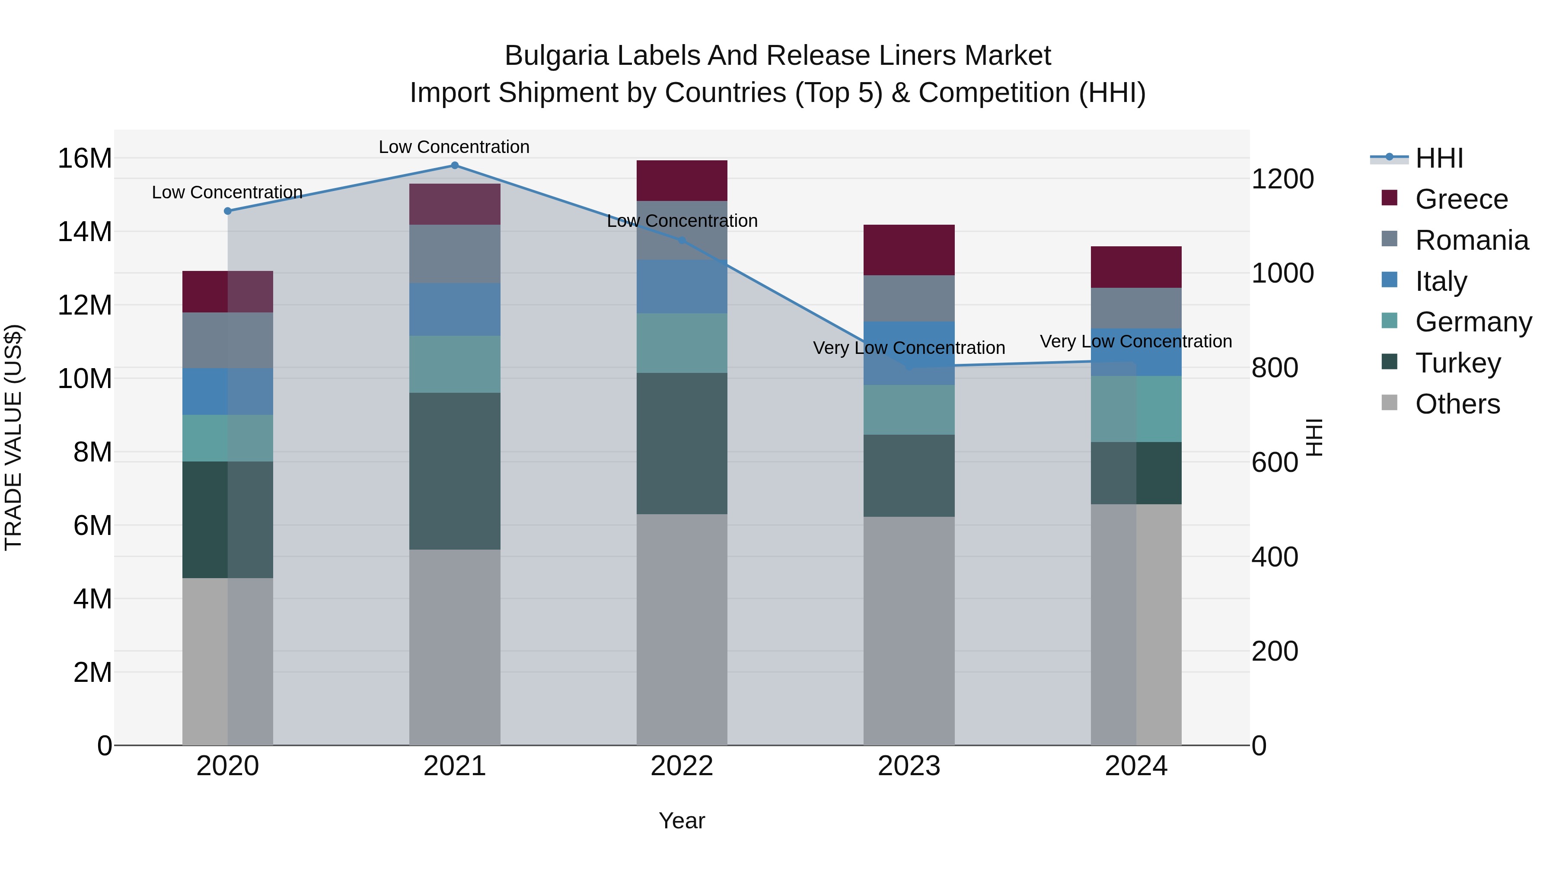Click the 800 right axis tick label
Screen dimensions: 1556x875
tap(1275, 368)
